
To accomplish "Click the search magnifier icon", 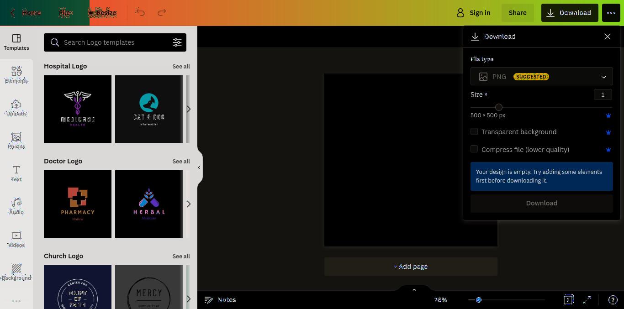I will (x=55, y=42).
